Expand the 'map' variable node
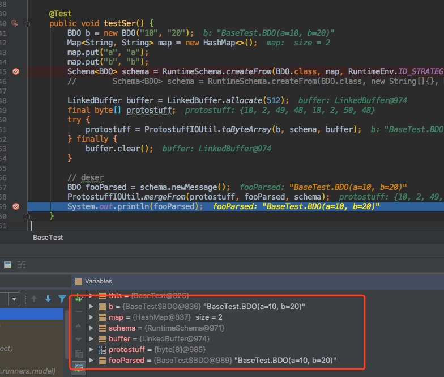The width and height of the screenshot is (444, 377). 91,317
